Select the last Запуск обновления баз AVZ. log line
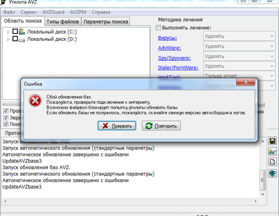This screenshot has width=279, height=216. coord(36,167)
